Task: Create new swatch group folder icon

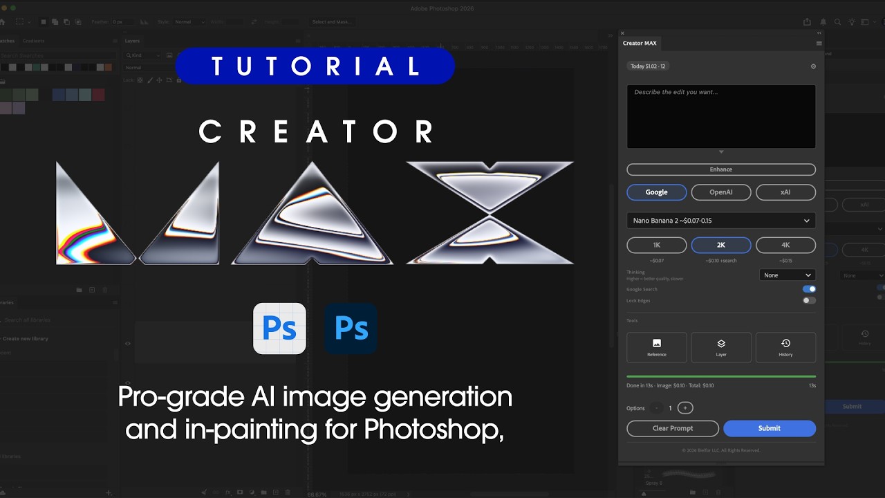Action: click(79, 290)
